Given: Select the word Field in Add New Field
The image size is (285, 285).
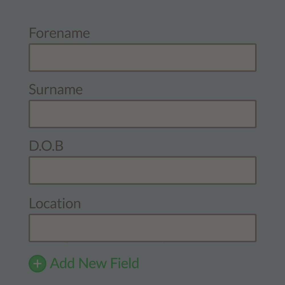Looking at the screenshot, I should [x=125, y=263].
